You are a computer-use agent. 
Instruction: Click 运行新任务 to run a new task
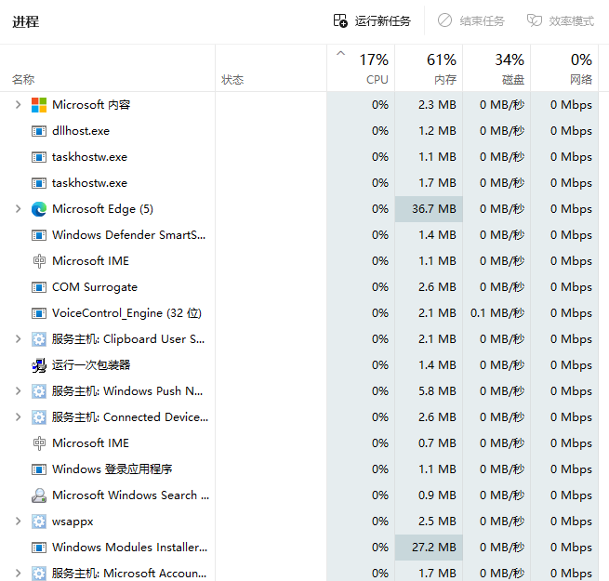click(372, 20)
